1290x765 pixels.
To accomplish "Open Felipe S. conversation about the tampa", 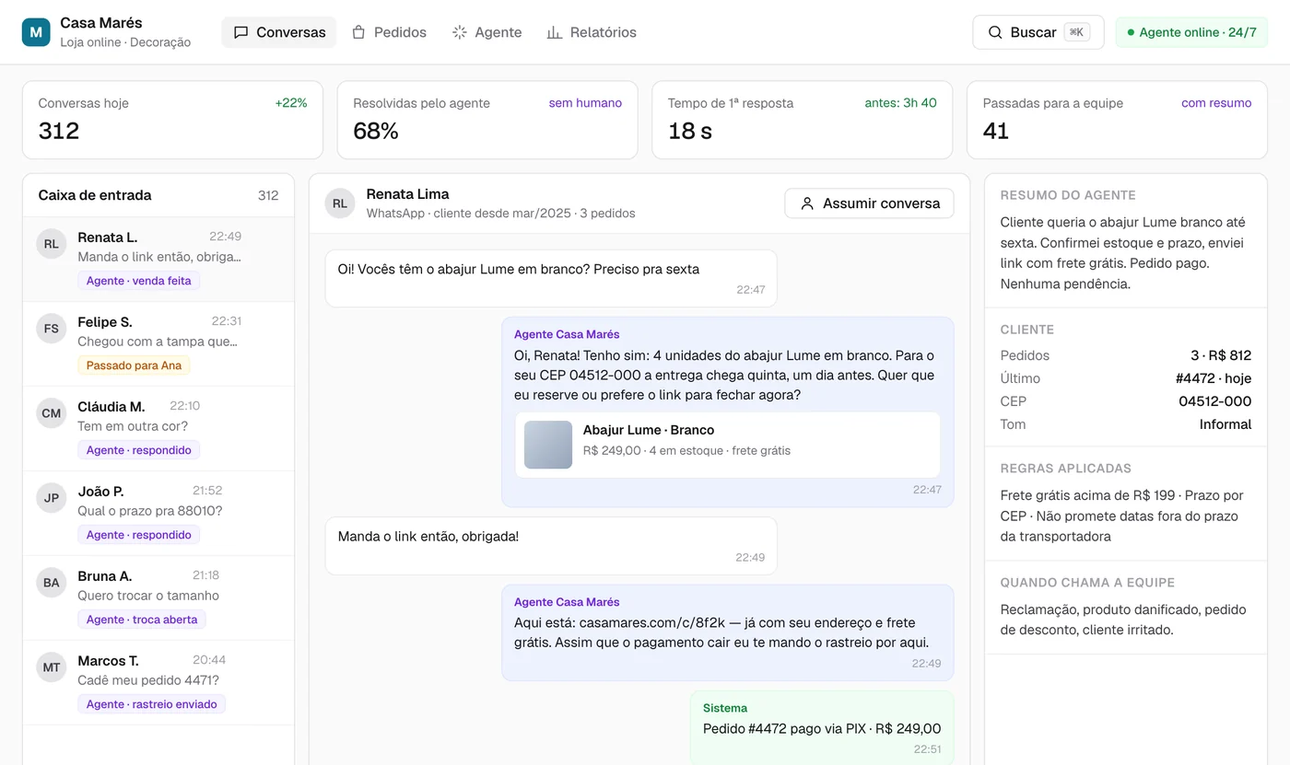I will (x=158, y=344).
